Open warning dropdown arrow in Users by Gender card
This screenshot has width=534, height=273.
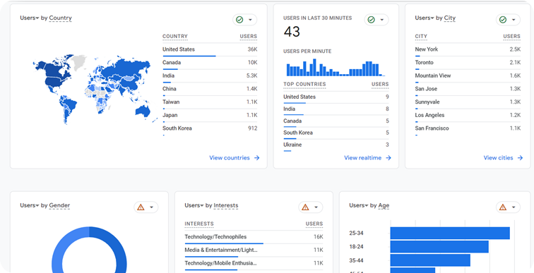[152, 207]
